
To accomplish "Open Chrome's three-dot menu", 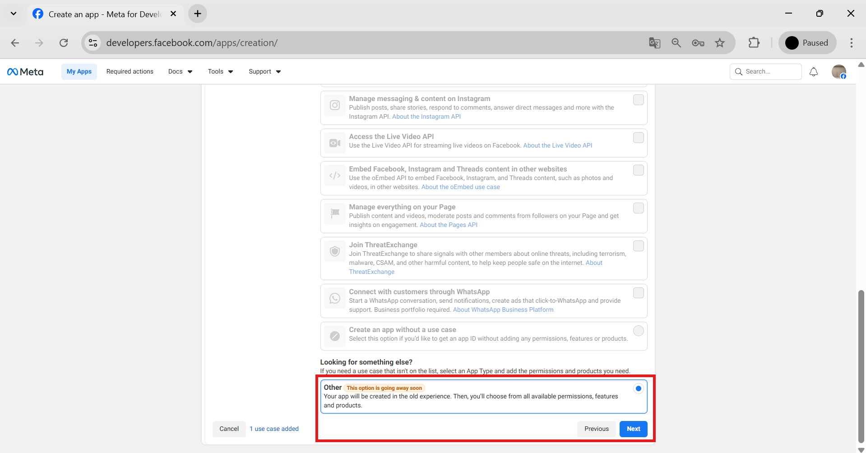I will click(x=852, y=43).
